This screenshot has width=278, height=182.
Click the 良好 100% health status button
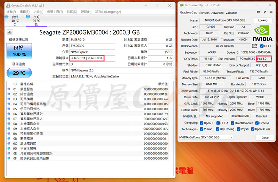[19, 51]
